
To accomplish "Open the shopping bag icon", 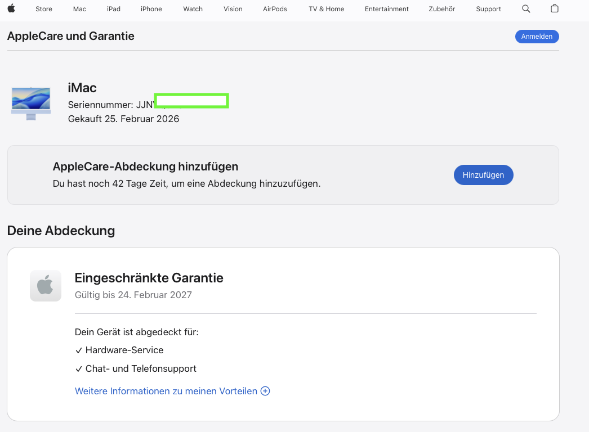I will pyautogui.click(x=555, y=8).
